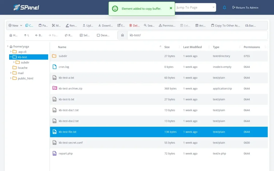
Task: Sort by Name column header
Action: [62, 47]
